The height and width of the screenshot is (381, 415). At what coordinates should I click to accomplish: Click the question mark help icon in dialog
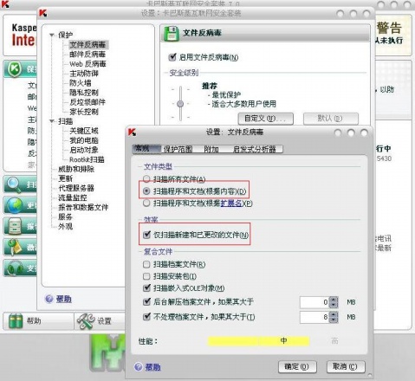pos(139,367)
